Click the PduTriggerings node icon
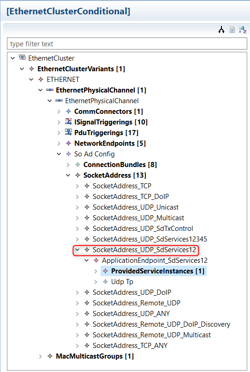Viewport: 250px width, 372px height. coord(69,132)
